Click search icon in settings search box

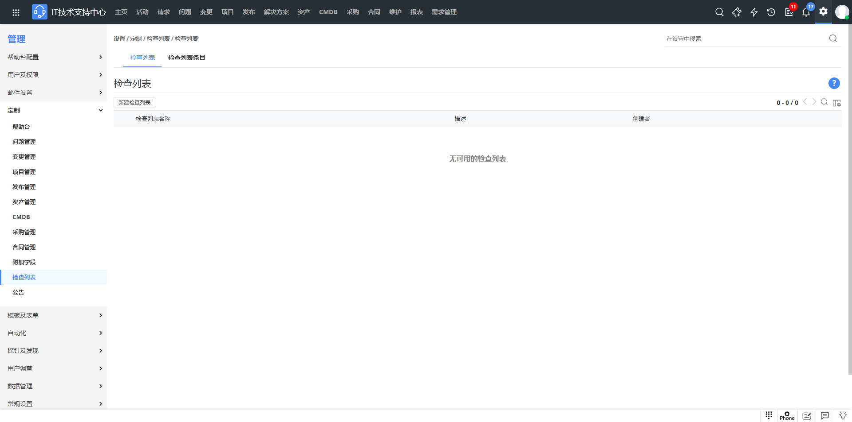pos(833,39)
